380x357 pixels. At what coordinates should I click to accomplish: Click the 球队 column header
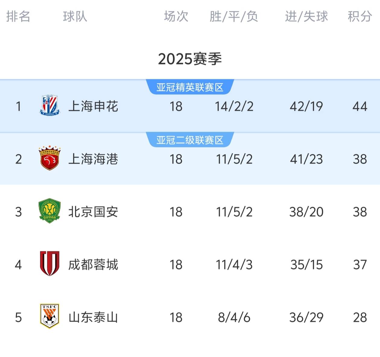[x=75, y=16]
